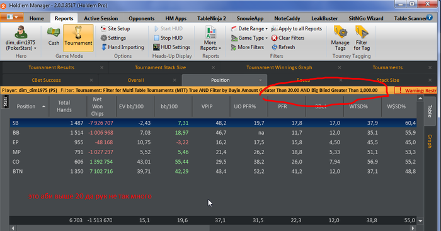
Task: Sort by W$SD% column header
Action: coord(399,106)
